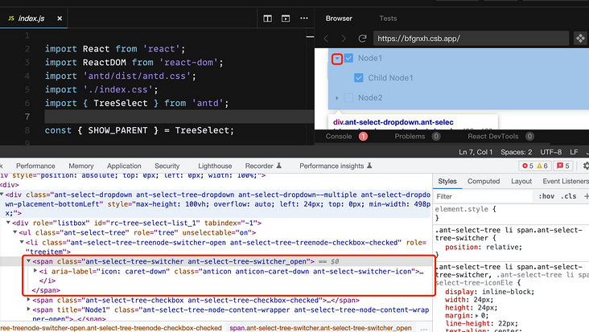
Task: Uncheck the Child Node1 checkbox
Action: click(x=359, y=78)
